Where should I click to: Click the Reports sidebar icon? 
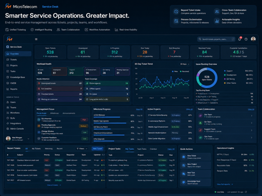coord(8,89)
